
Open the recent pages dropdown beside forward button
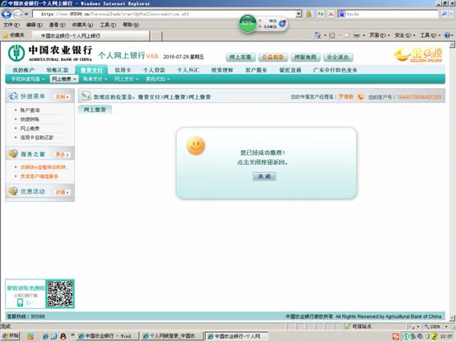(26, 14)
